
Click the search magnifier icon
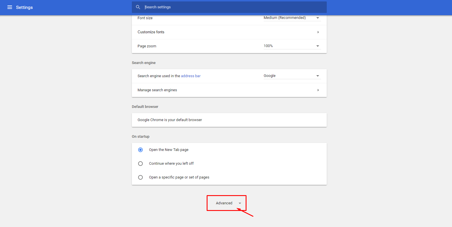click(x=138, y=7)
